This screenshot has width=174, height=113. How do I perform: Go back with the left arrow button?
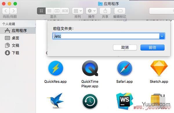(6, 11)
